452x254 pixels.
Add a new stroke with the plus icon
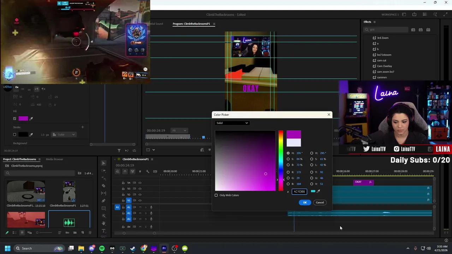coord(82,127)
